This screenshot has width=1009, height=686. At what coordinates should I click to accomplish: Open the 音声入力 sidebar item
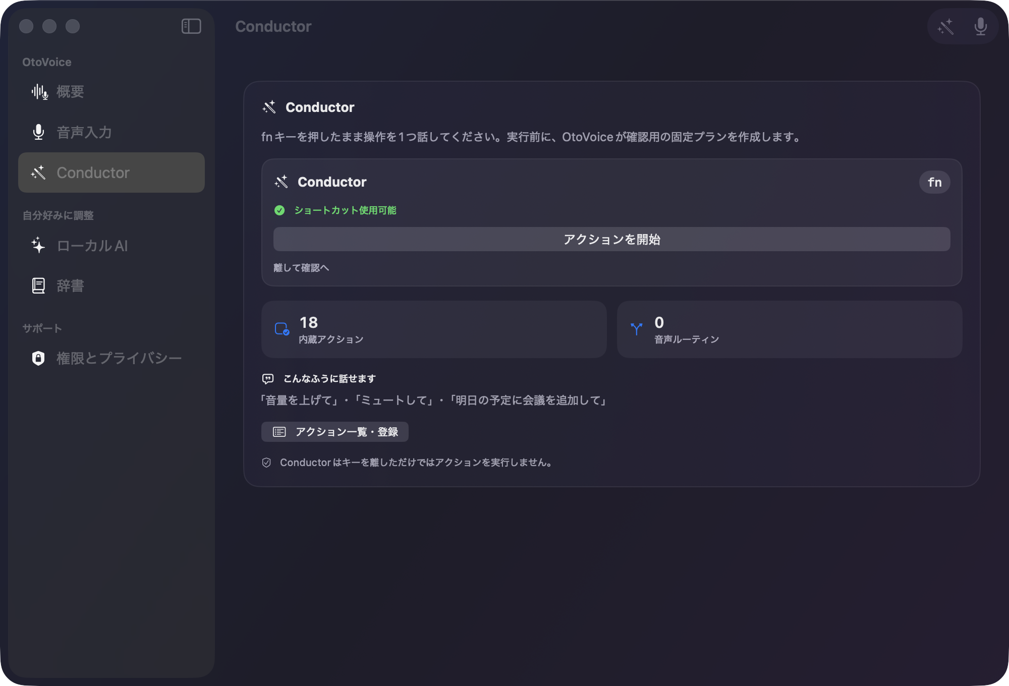tap(111, 132)
